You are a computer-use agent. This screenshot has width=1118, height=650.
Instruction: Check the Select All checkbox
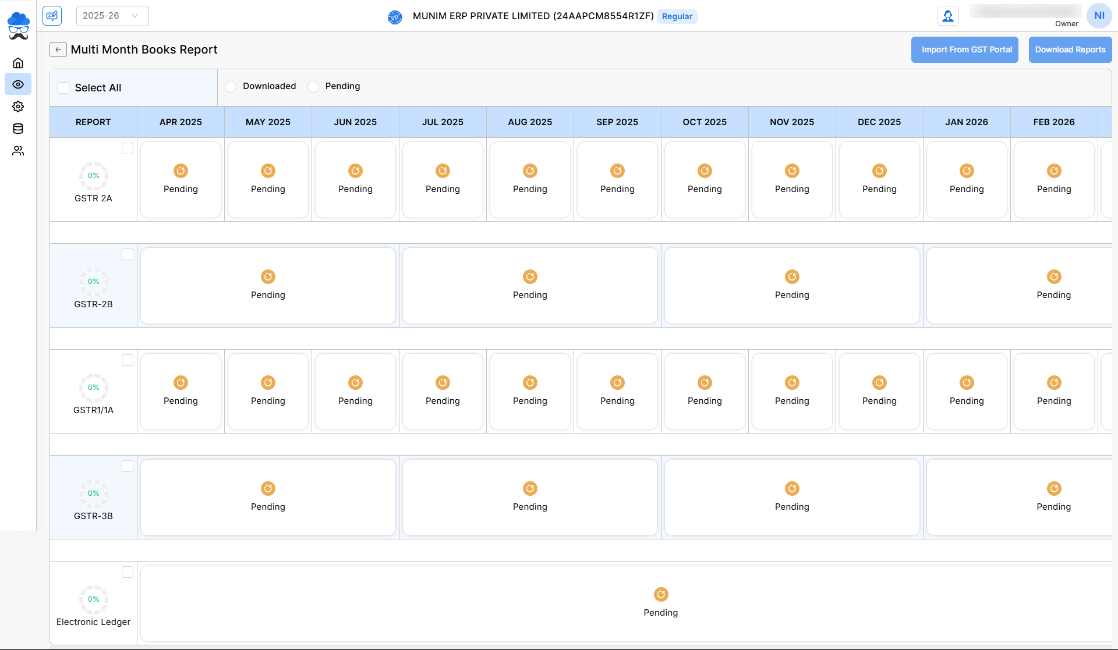[x=63, y=88]
